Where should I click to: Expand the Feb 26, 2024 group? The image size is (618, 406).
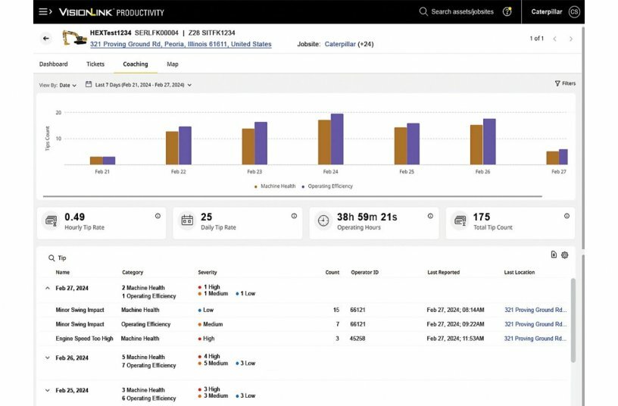48,358
